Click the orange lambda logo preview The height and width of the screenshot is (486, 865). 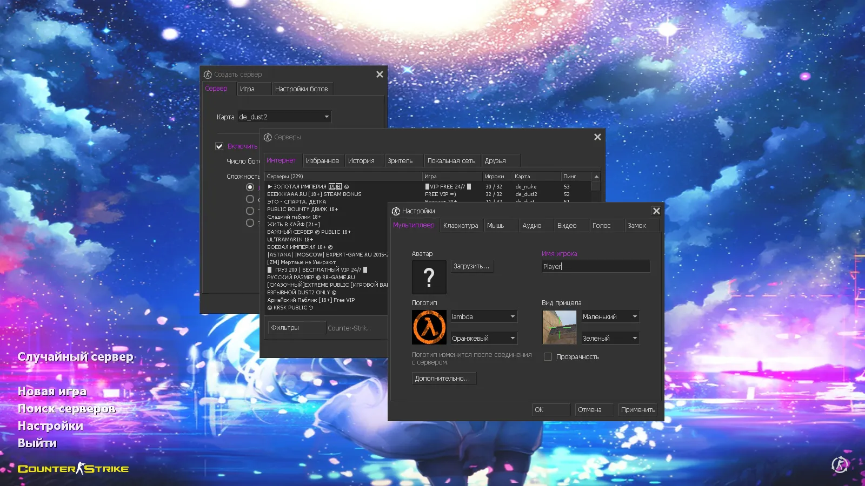[429, 327]
